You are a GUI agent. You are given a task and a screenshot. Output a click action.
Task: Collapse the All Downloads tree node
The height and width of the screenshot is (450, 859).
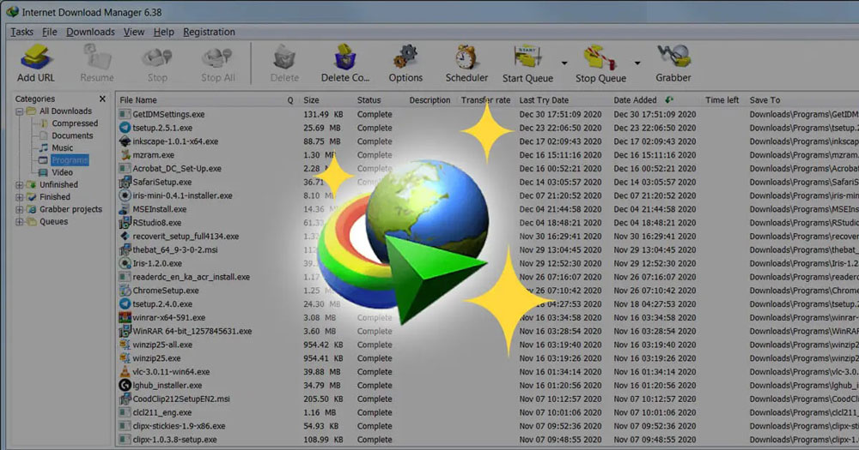coord(19,111)
